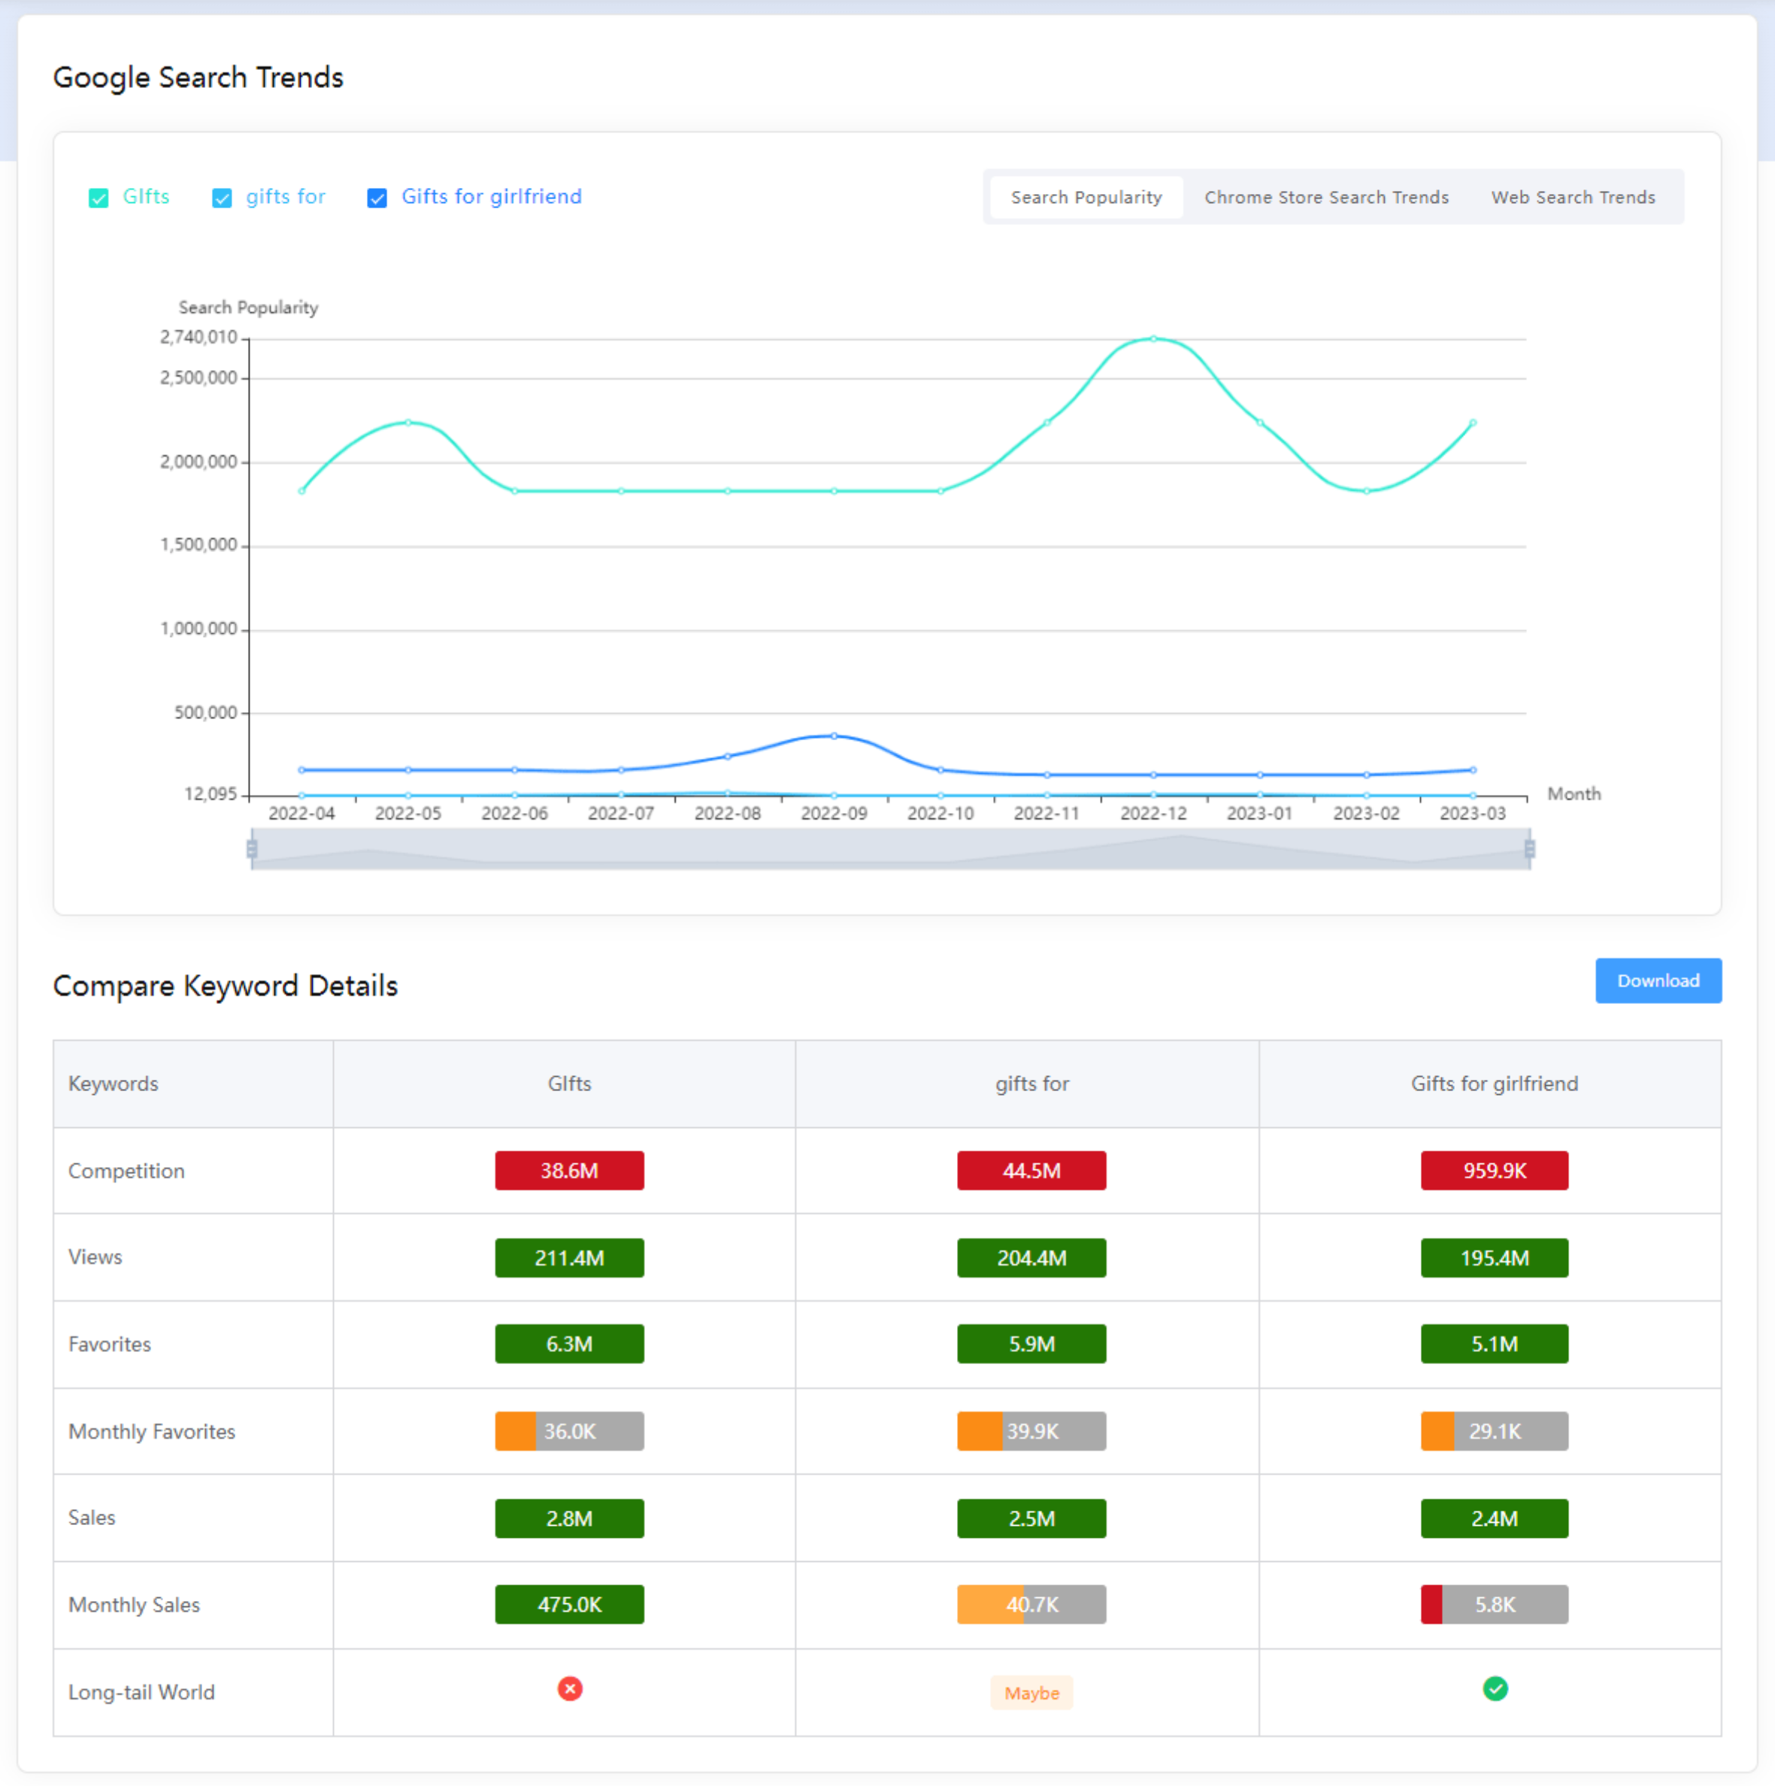Image resolution: width=1775 pixels, height=1786 pixels.
Task: Click the 2022-12 peak point on GIfts line
Action: [x=1153, y=338]
